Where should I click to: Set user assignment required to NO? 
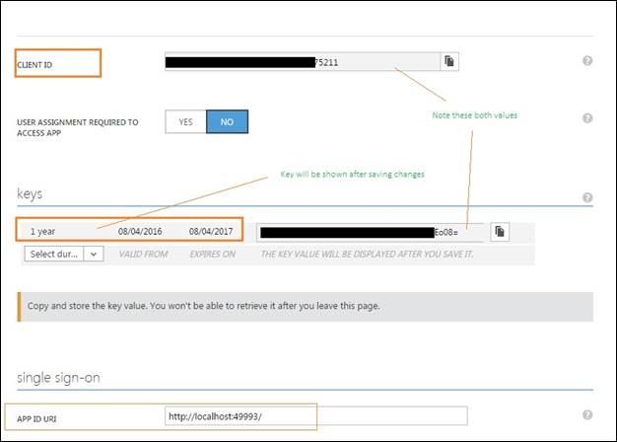pyautogui.click(x=227, y=121)
